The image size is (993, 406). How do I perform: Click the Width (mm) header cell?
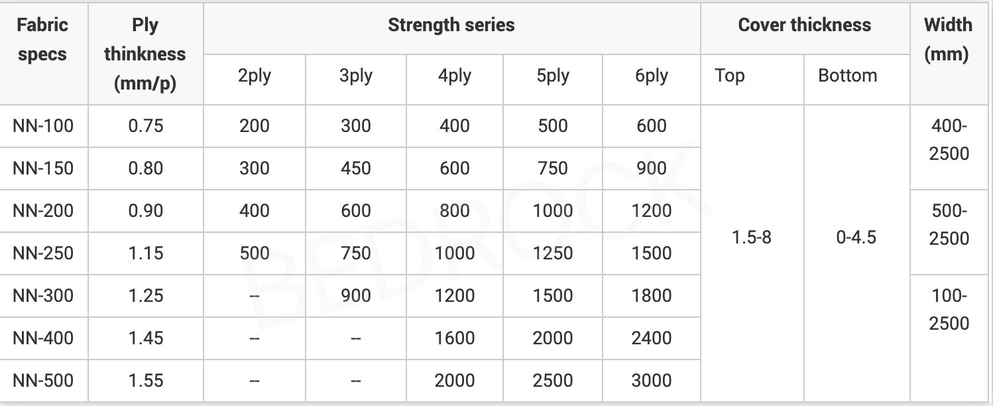(x=948, y=40)
